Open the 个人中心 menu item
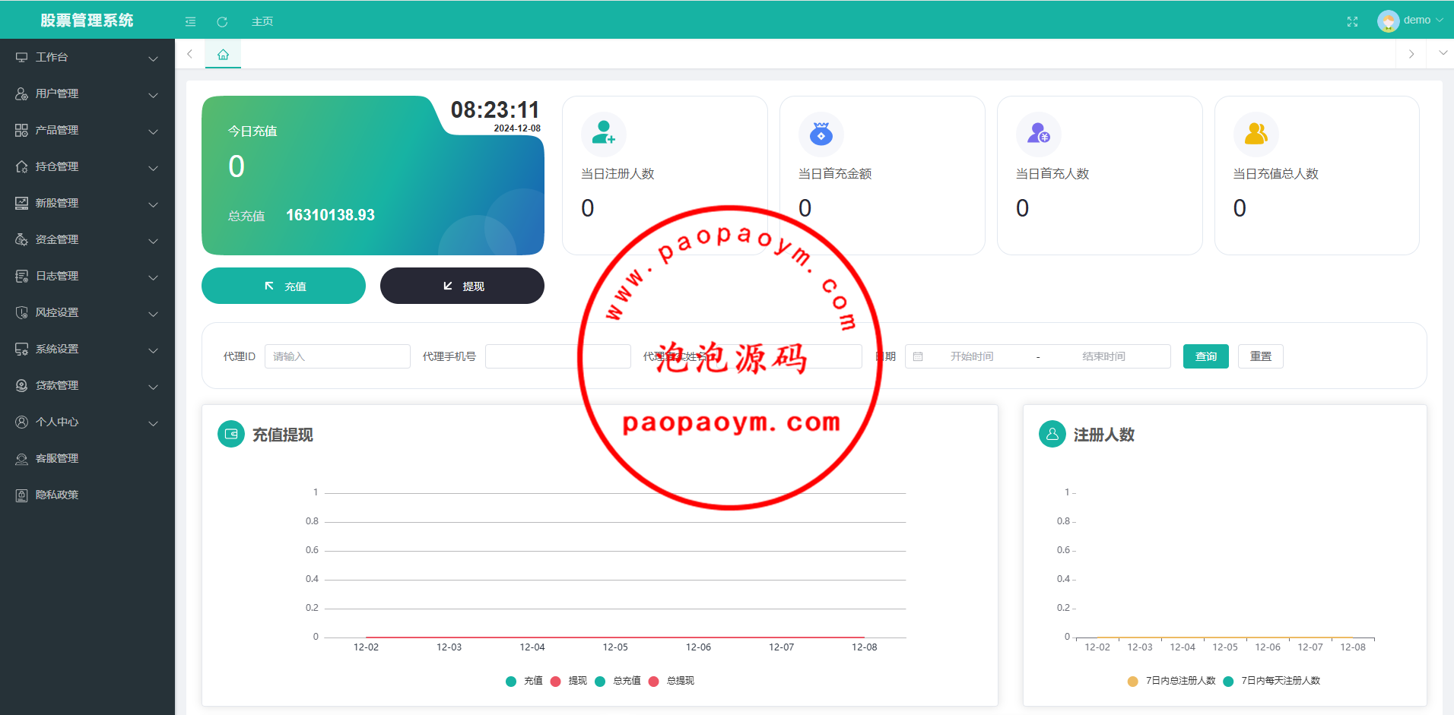The width and height of the screenshot is (1454, 715). [x=87, y=422]
